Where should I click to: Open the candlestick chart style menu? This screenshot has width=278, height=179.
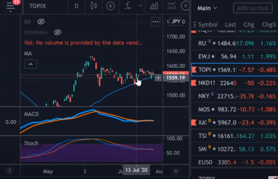coord(94,6)
